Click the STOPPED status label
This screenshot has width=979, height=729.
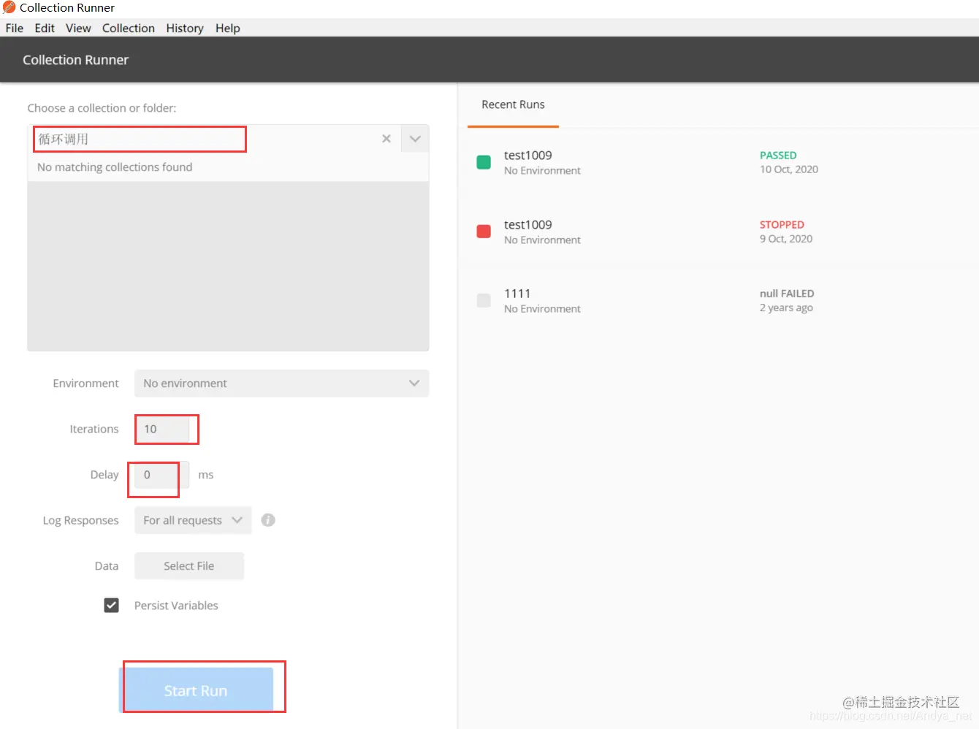pyautogui.click(x=782, y=225)
